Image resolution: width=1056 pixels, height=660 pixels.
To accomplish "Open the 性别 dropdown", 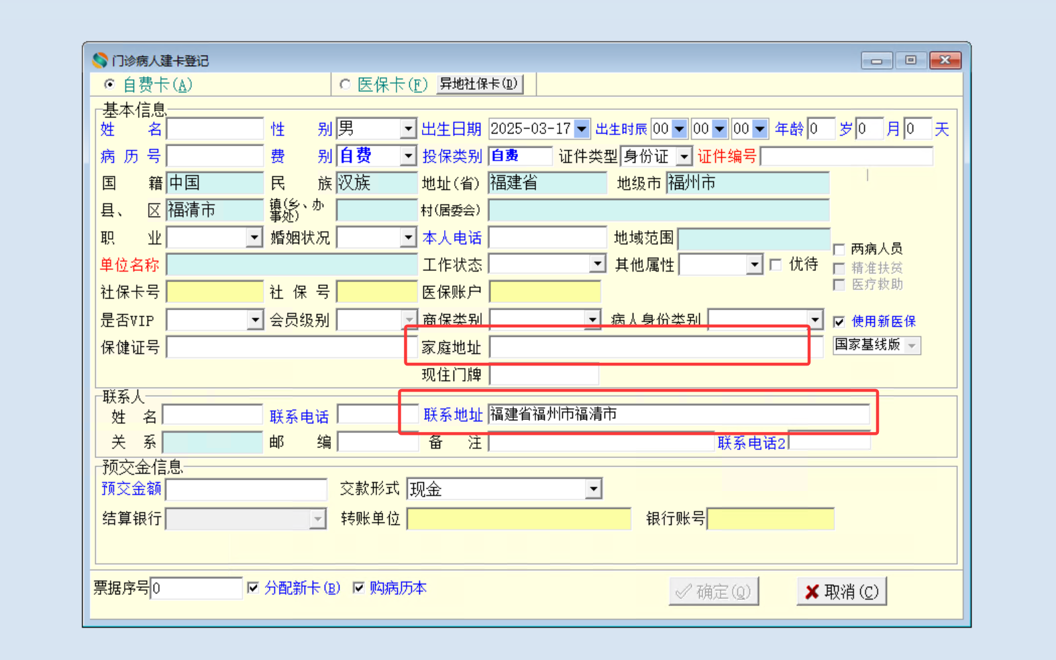I will coord(408,129).
